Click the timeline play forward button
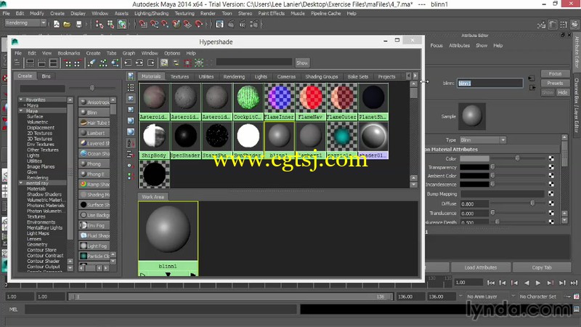This screenshot has height=327, width=581. click(538, 283)
